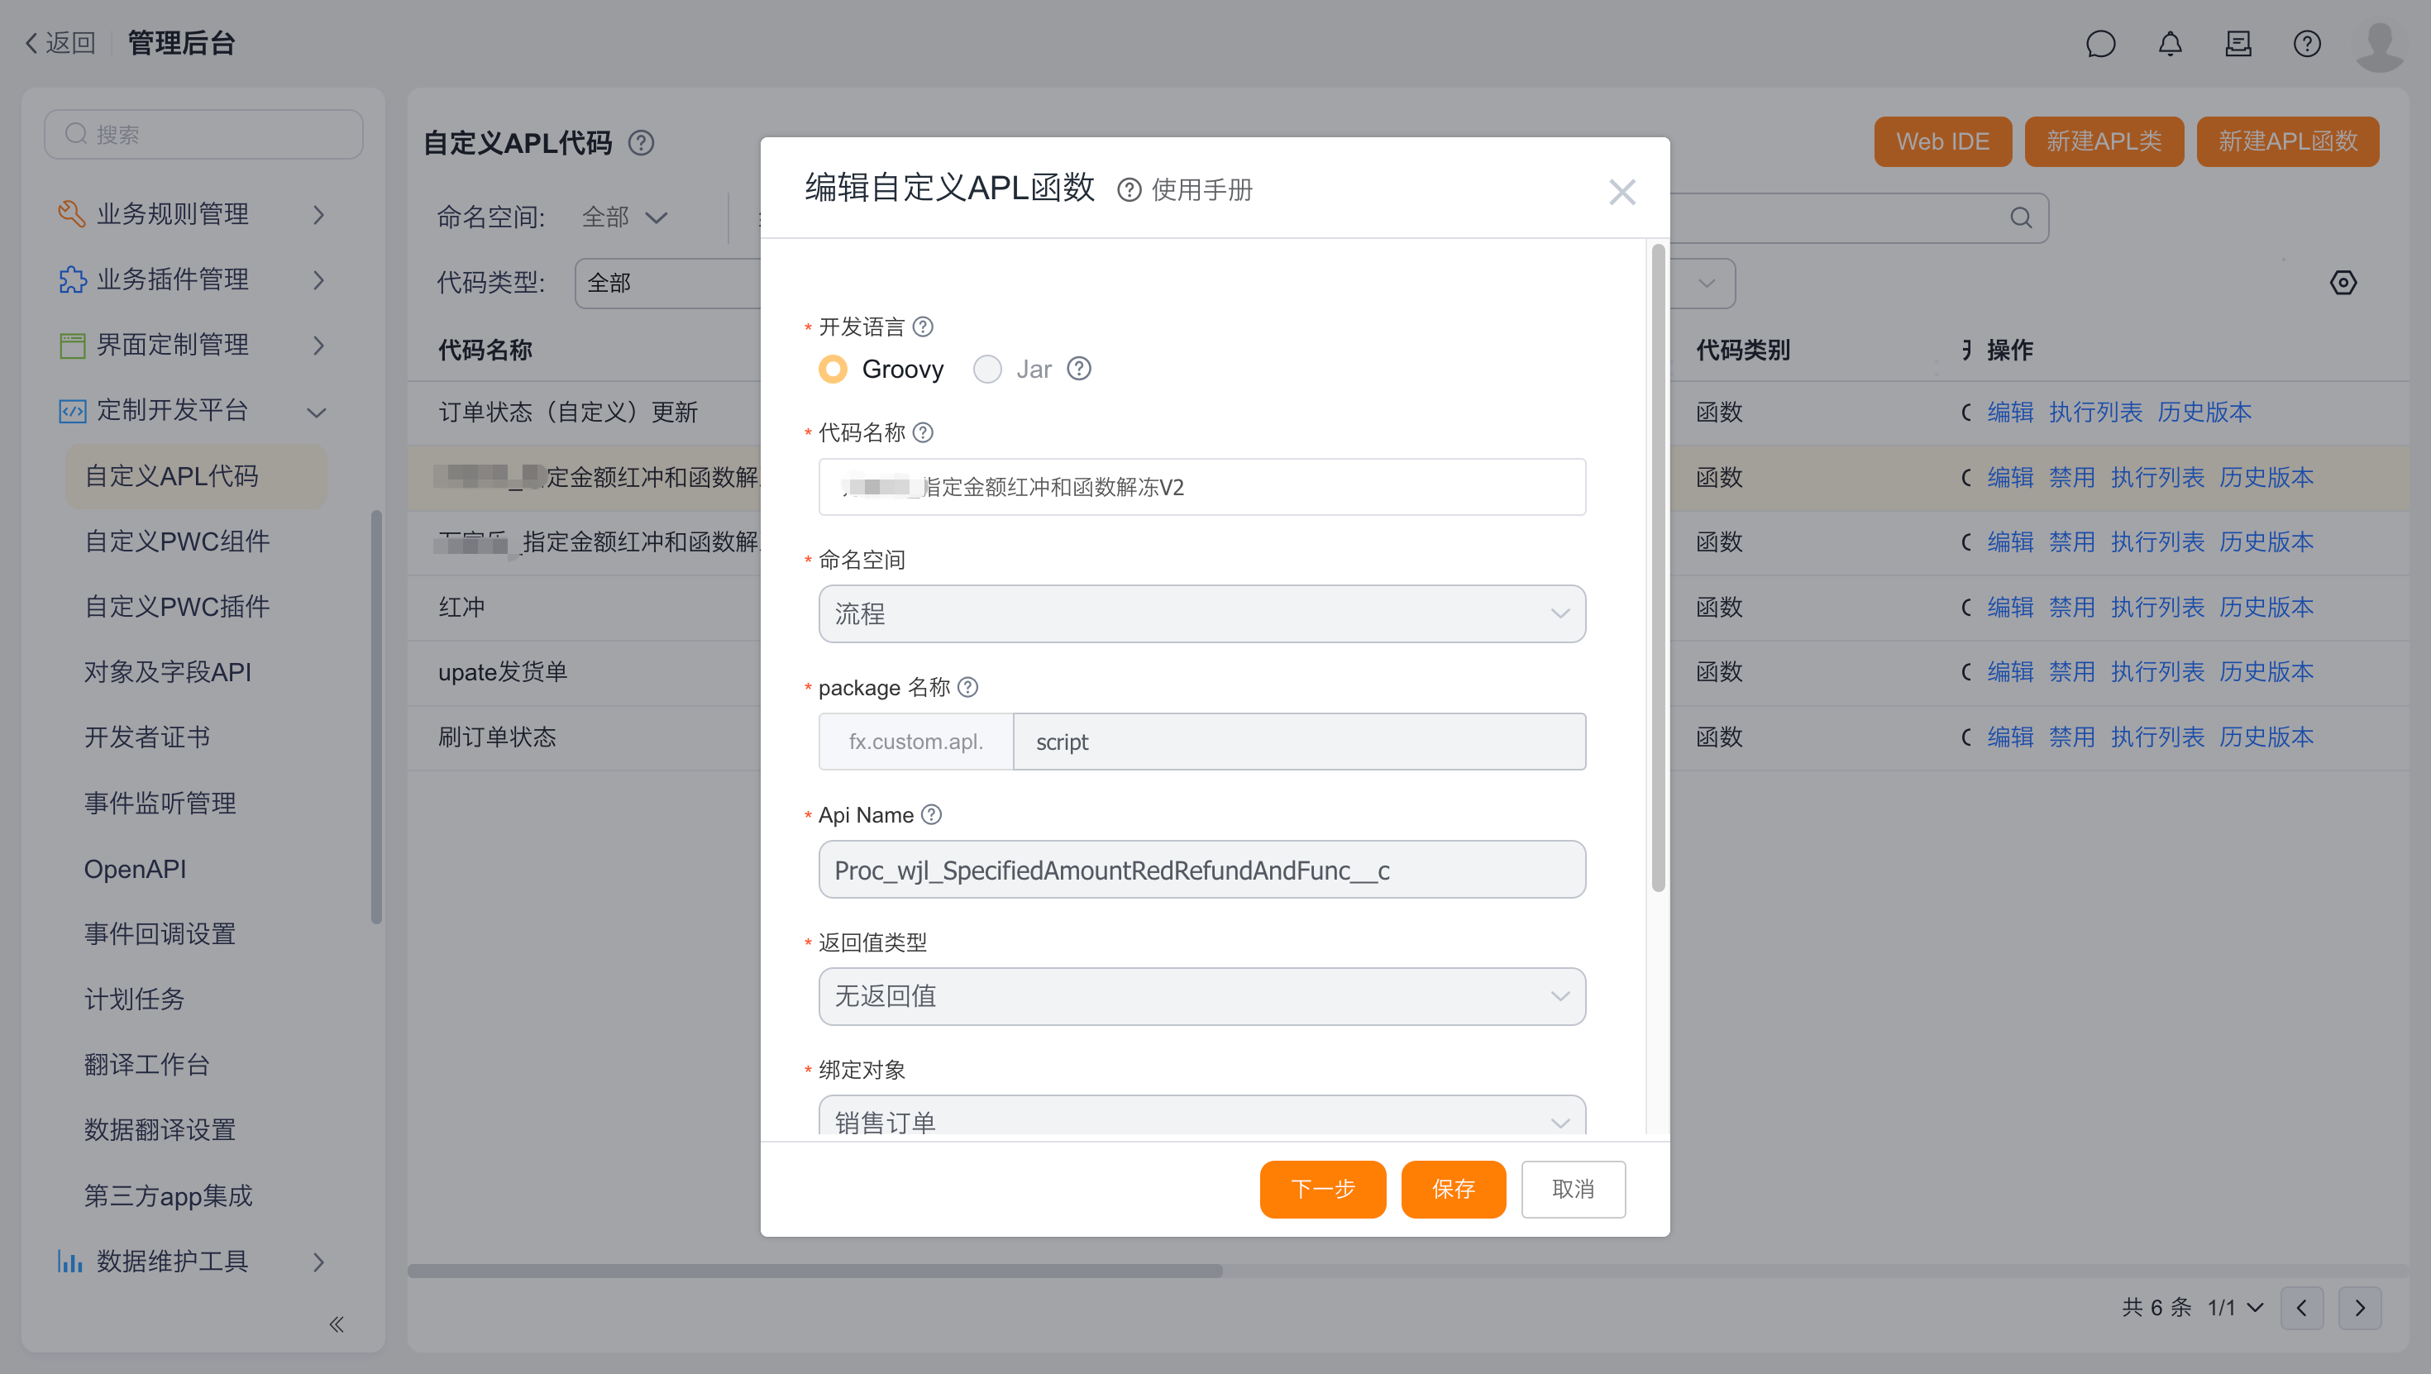Click the 使用手册 link in dialog header
The width and height of the screenshot is (2431, 1374).
click(1201, 189)
